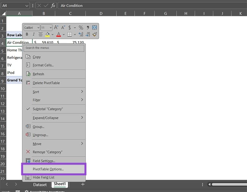247x192 pixels.
Task: Click Remove "Category" menu entry
Action: tap(47, 152)
